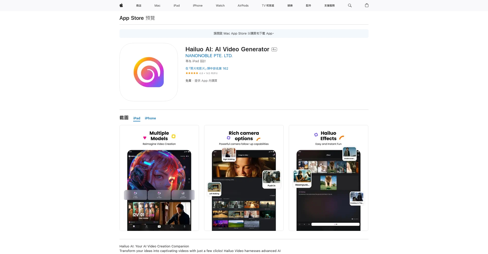
Task: Click 'Hailuo AI: Your AI Video Creation Companion' text
Action: tap(154, 246)
